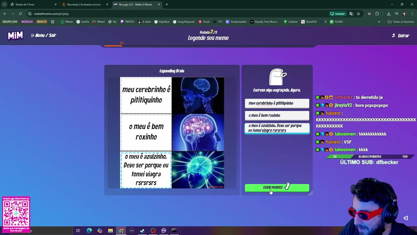
Task: Bookmark this page with star icon
Action: (x=358, y=14)
